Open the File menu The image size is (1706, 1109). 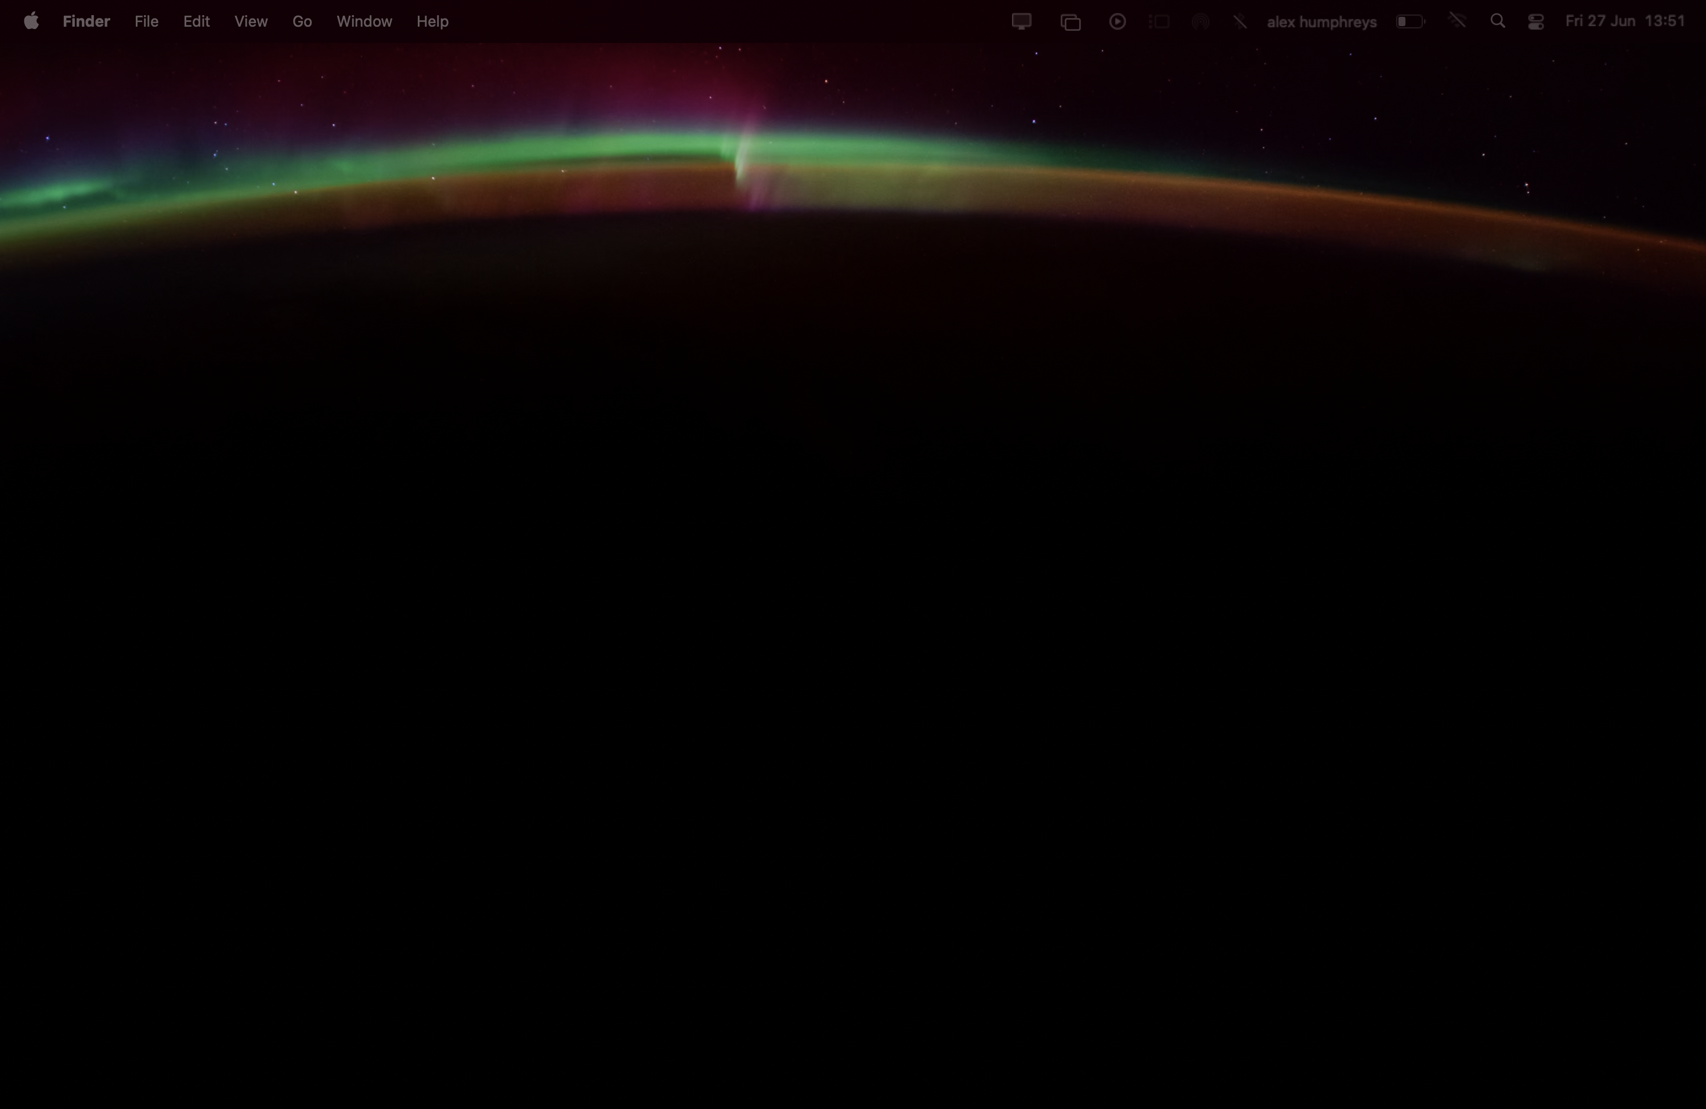146,21
